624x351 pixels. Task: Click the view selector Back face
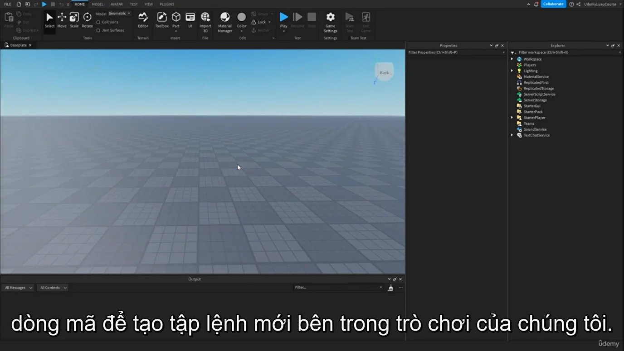pos(384,72)
